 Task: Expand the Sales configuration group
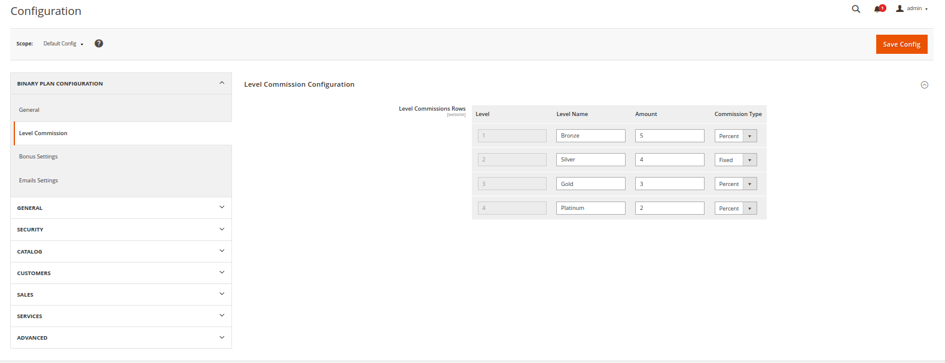(121, 295)
